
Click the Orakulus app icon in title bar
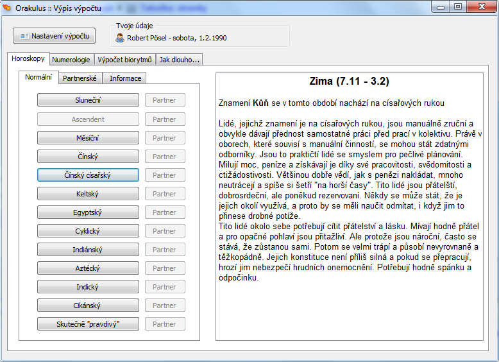click(8, 7)
